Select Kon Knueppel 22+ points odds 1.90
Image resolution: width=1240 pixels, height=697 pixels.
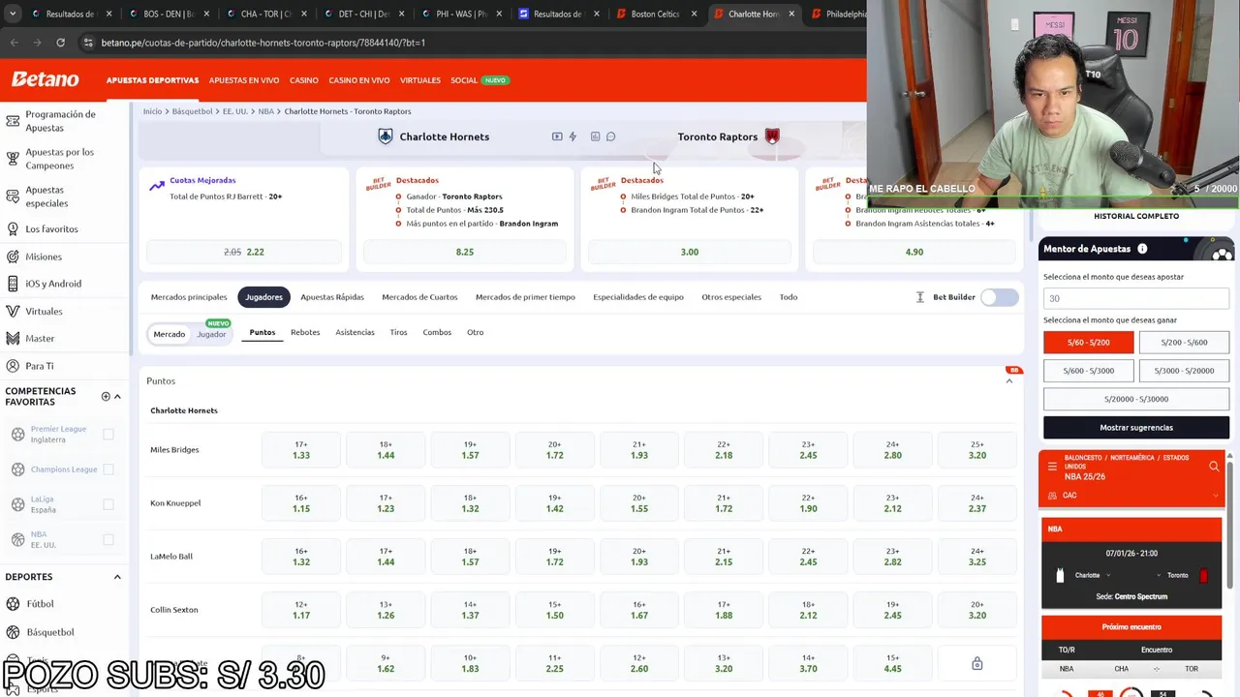pyautogui.click(x=808, y=503)
